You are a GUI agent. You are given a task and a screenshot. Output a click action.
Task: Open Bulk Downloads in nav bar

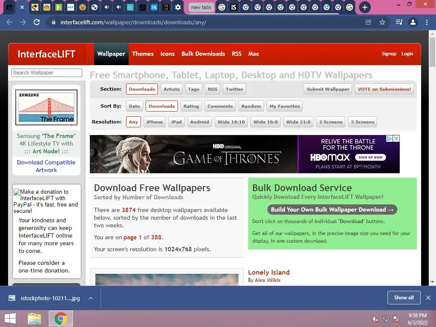coord(203,54)
